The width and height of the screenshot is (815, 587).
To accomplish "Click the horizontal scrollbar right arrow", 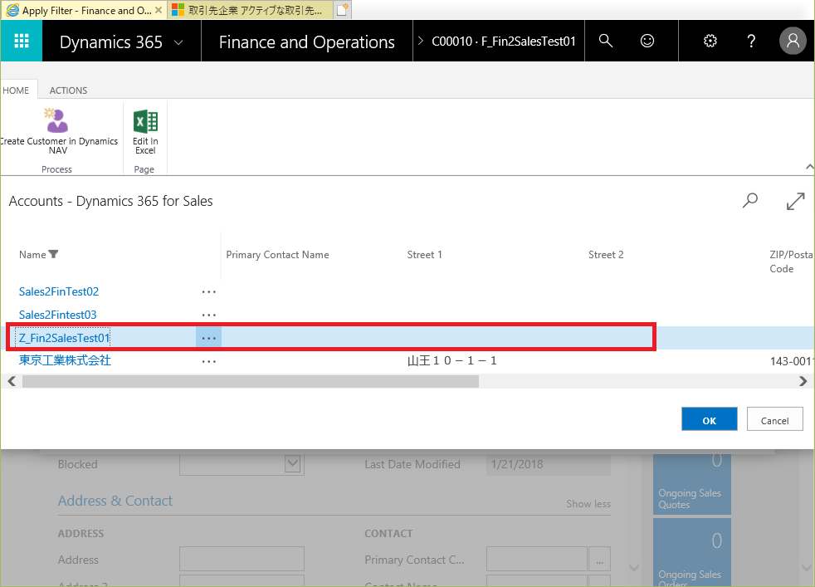I will tap(803, 381).
